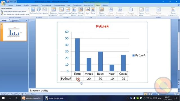The image size is (180, 101).
Task: Open Названия осей axis titles options
Action: pos(61,12)
